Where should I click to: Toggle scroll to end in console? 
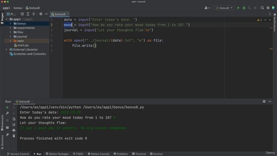[14, 125]
